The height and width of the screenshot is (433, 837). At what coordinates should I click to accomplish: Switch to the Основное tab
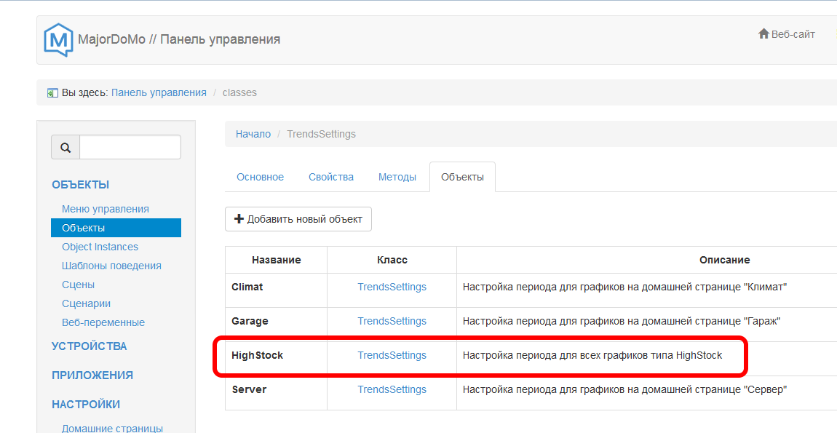tap(260, 177)
